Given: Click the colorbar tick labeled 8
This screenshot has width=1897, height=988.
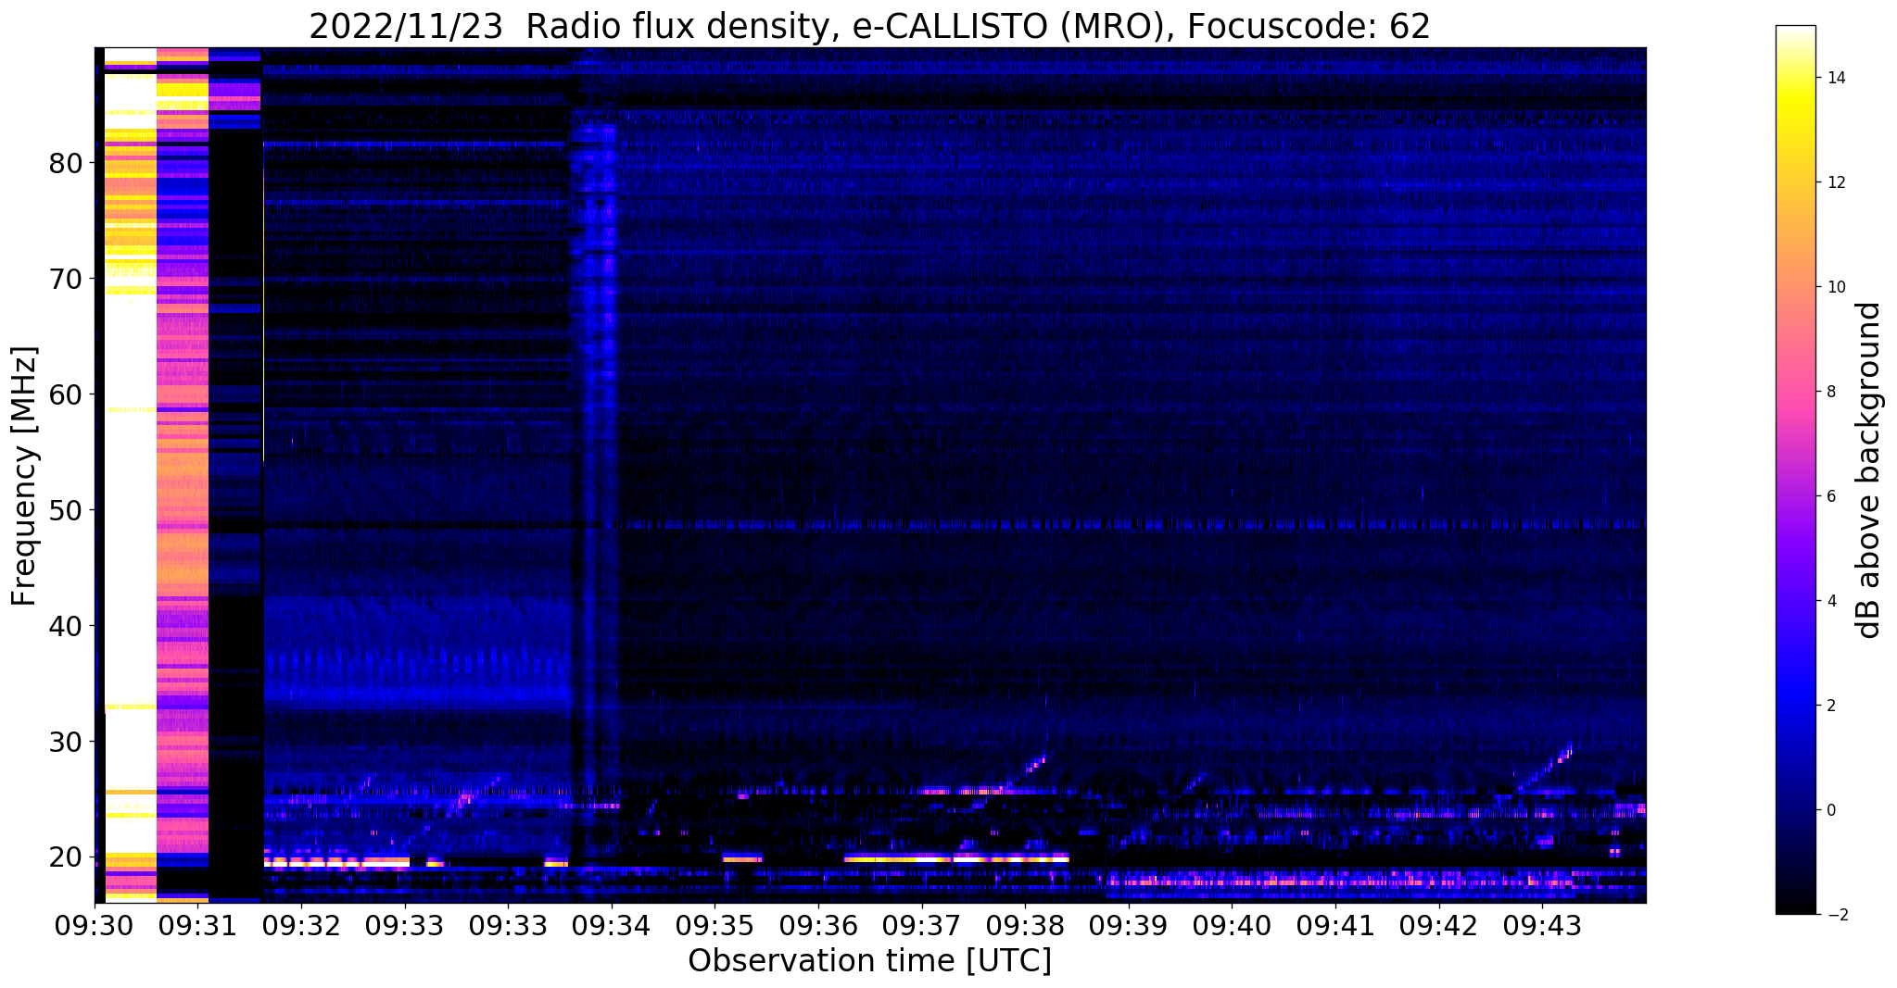Looking at the screenshot, I should point(1830,392).
